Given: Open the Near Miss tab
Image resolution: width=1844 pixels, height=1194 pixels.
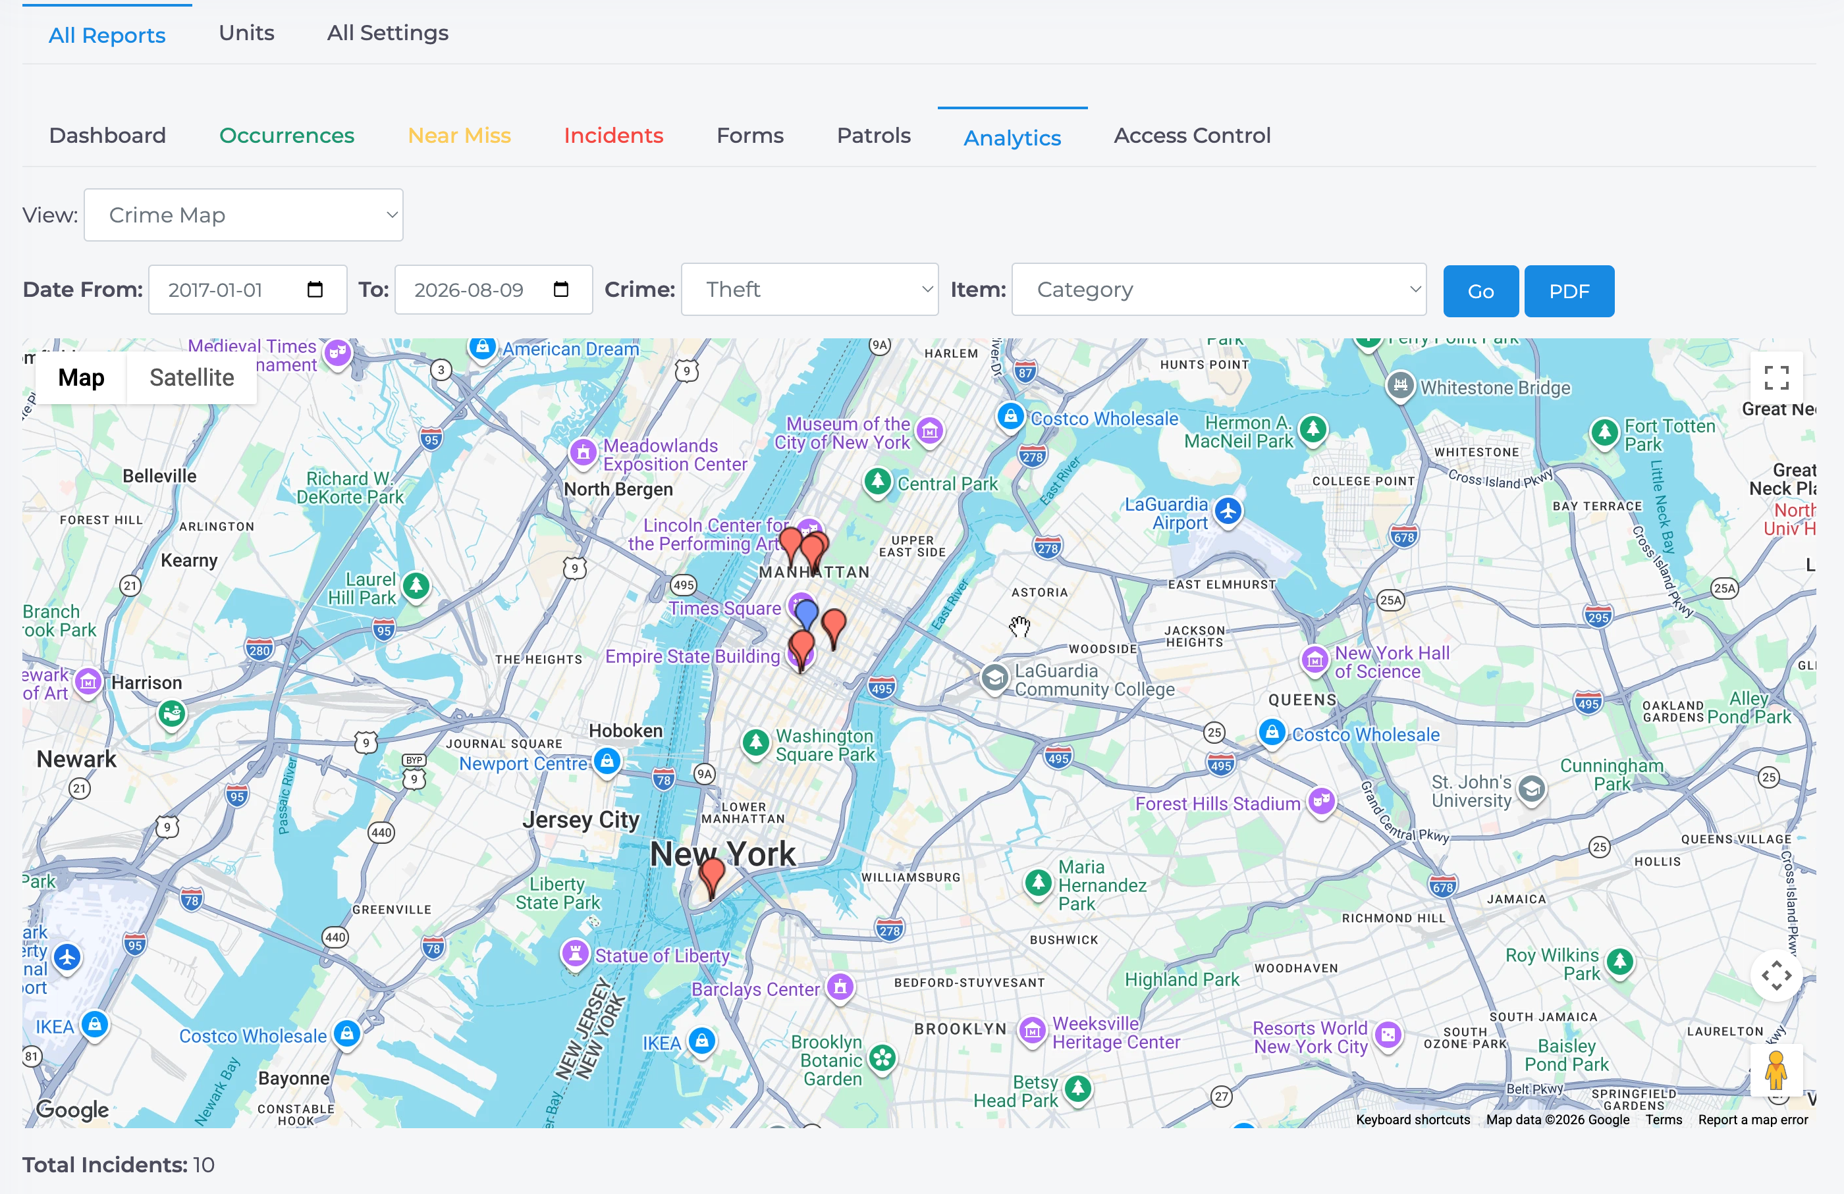Looking at the screenshot, I should pyautogui.click(x=460, y=136).
